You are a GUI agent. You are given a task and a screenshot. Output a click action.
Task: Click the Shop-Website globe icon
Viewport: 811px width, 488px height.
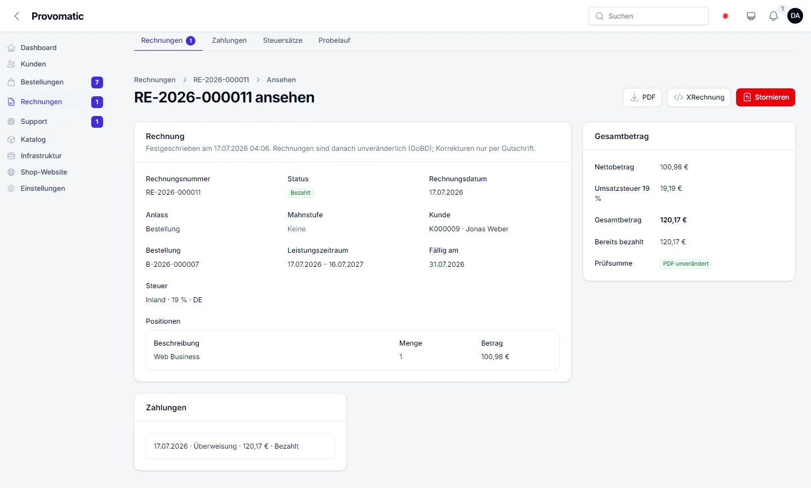click(11, 172)
